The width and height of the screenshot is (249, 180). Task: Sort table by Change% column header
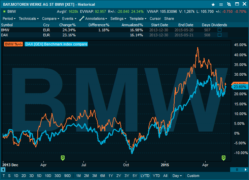(67, 25)
